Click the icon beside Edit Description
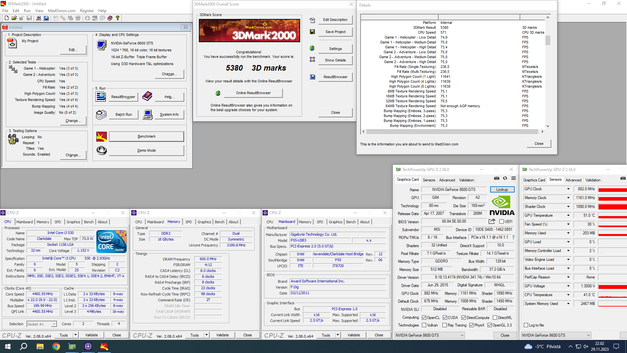627x353 pixels. click(312, 20)
